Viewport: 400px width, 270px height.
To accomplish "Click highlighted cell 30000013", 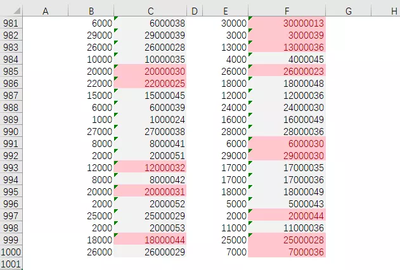I will pyautogui.click(x=287, y=23).
